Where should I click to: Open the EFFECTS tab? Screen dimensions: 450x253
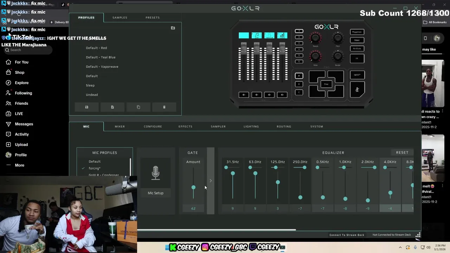185,126
